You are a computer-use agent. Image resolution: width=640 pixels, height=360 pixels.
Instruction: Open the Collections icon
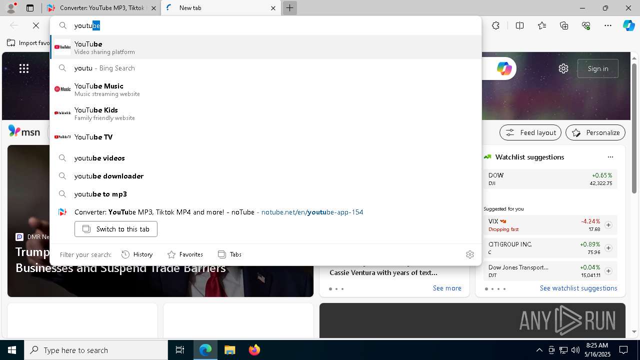click(564, 25)
